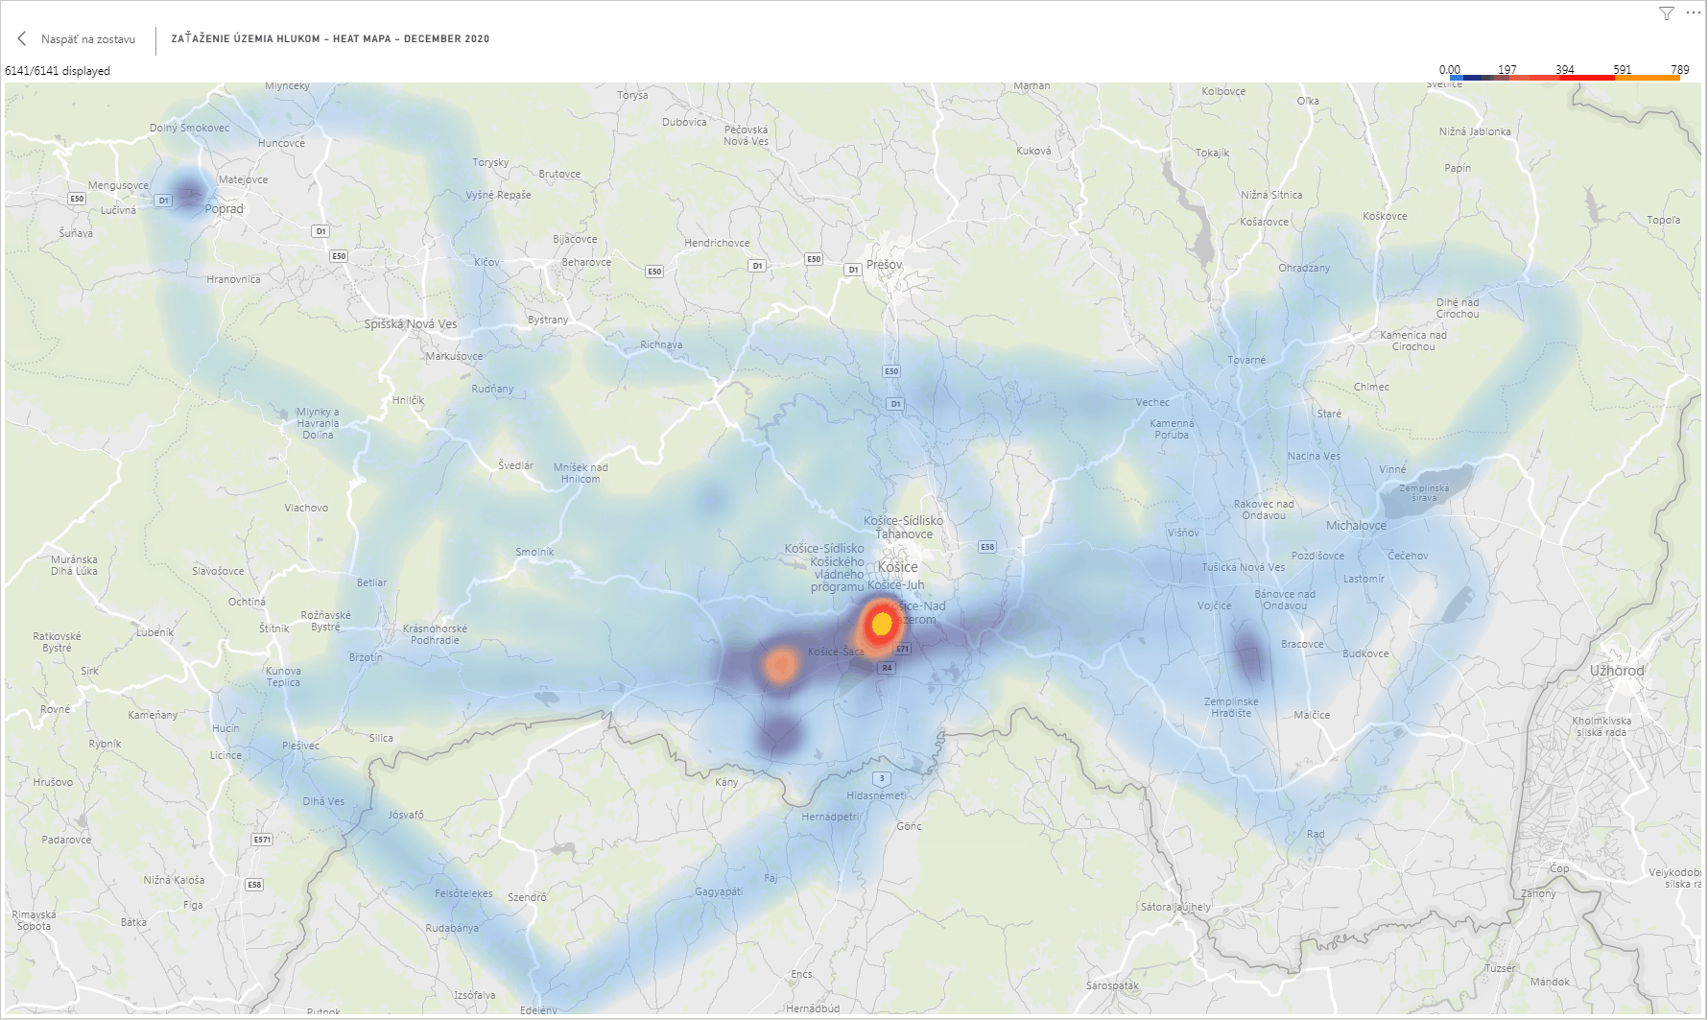Click the R4 road shield near Košice

pyautogui.click(x=887, y=668)
